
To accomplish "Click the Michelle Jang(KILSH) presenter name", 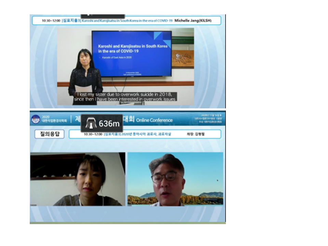I will tap(193, 20).
